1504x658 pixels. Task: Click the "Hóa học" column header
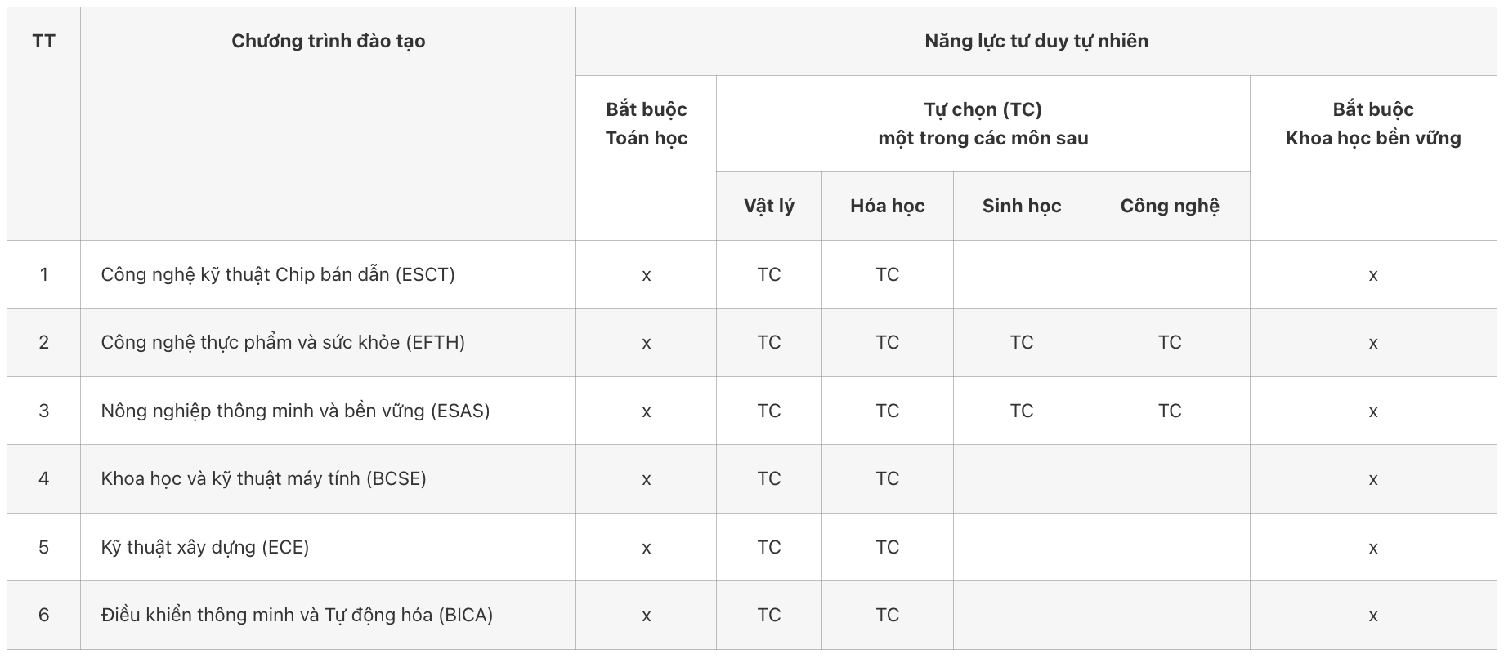[887, 207]
